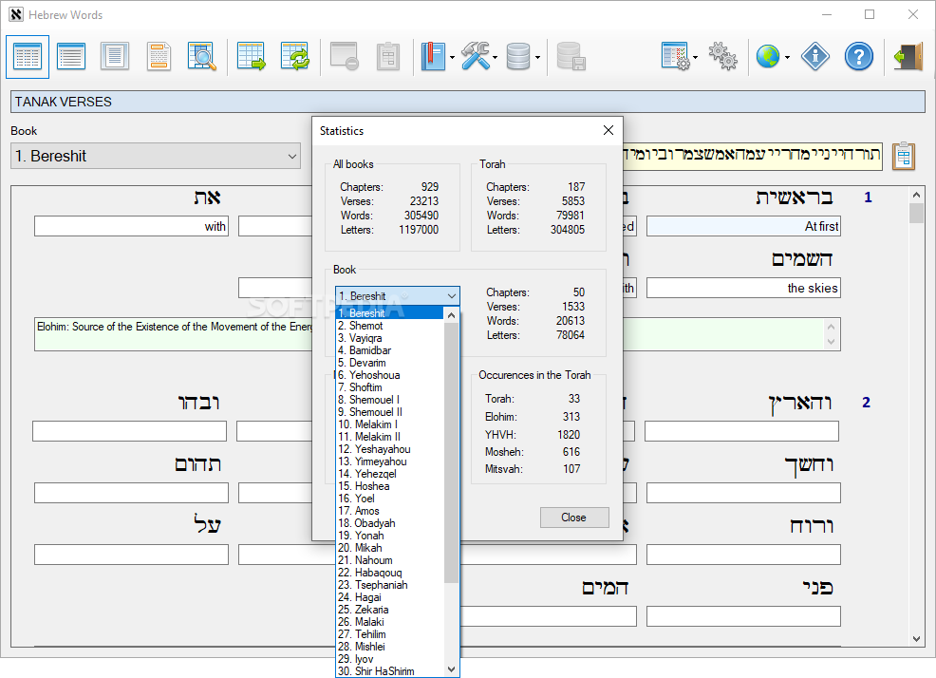The width and height of the screenshot is (936, 678).
Task: Expand the arrow beside the tools icon
Action: [x=495, y=58]
